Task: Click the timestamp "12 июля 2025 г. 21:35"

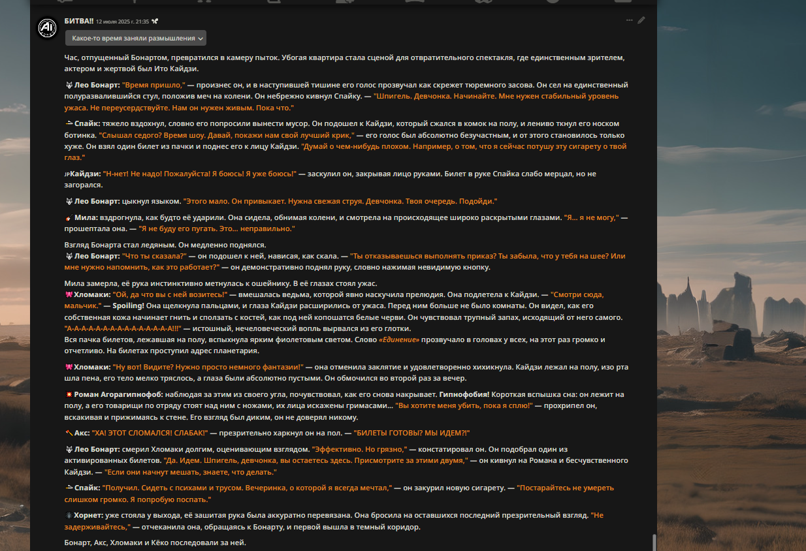Action: pos(122,22)
